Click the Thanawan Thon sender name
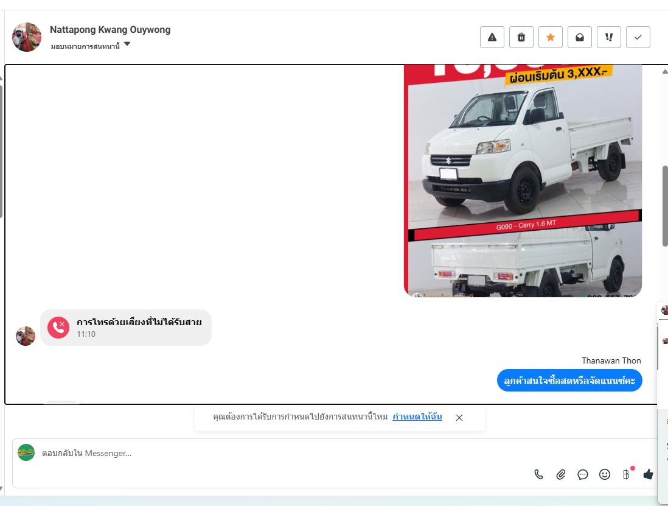Screen dimensions: 668x506 click(x=611, y=360)
